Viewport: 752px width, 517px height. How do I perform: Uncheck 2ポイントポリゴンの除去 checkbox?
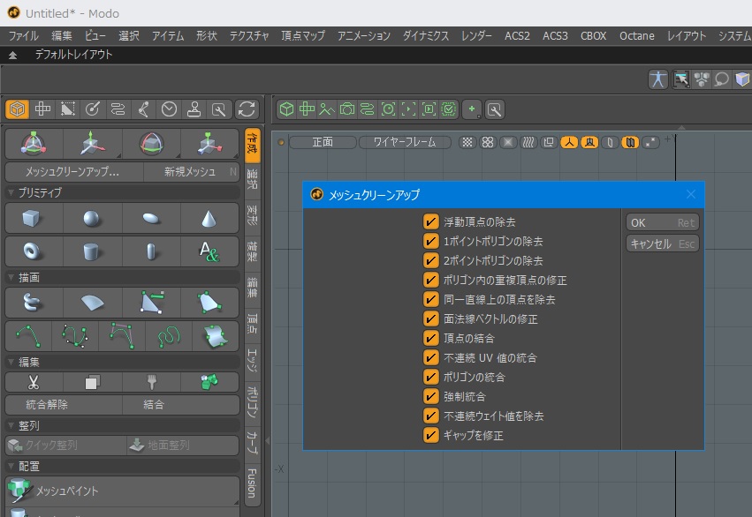tap(430, 260)
